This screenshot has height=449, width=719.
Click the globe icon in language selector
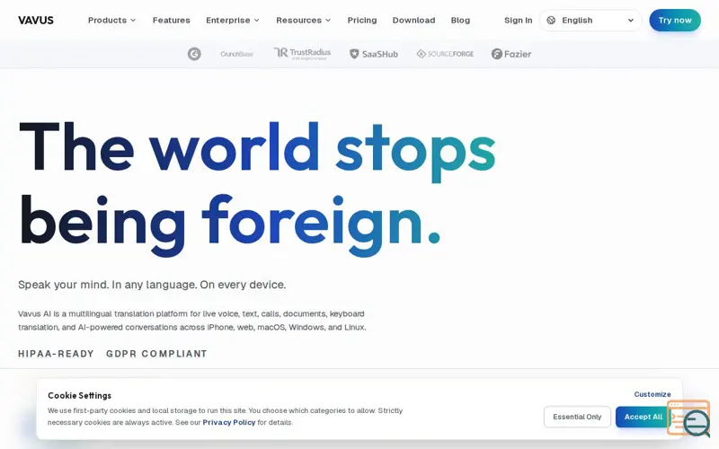[x=551, y=20]
